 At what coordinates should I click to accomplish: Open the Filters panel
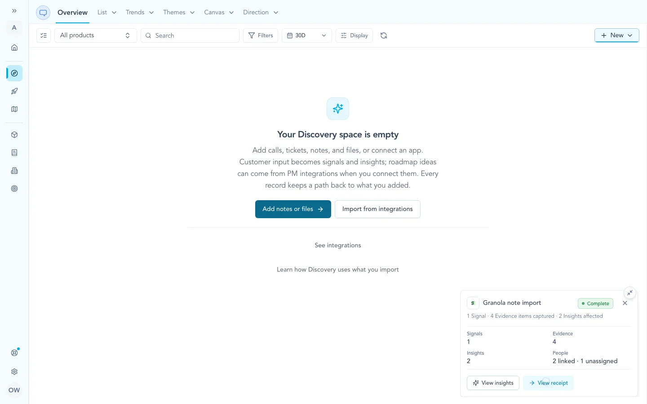click(x=261, y=35)
